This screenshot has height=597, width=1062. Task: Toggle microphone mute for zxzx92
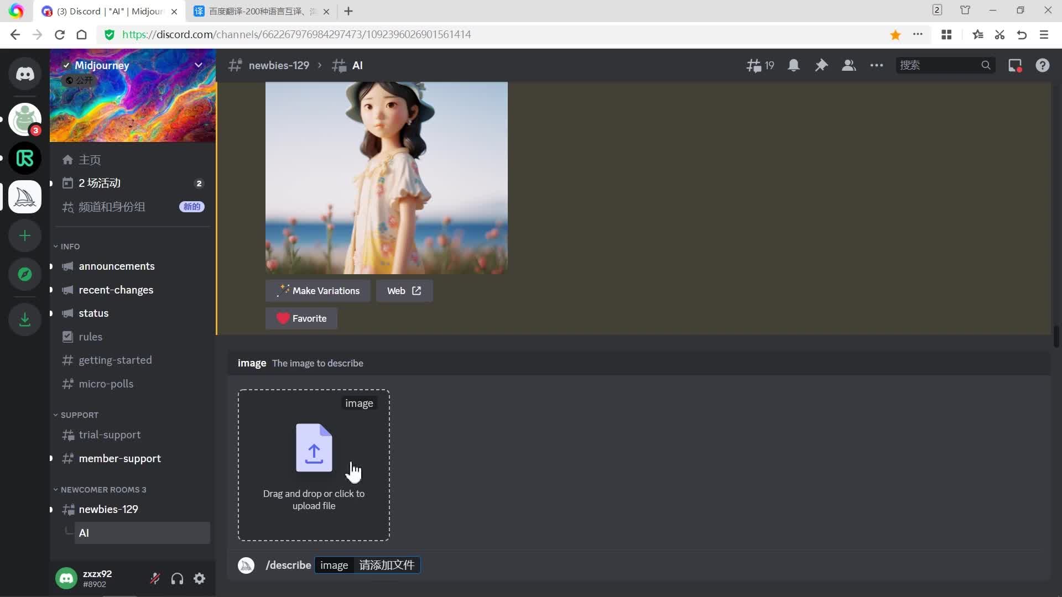click(155, 579)
